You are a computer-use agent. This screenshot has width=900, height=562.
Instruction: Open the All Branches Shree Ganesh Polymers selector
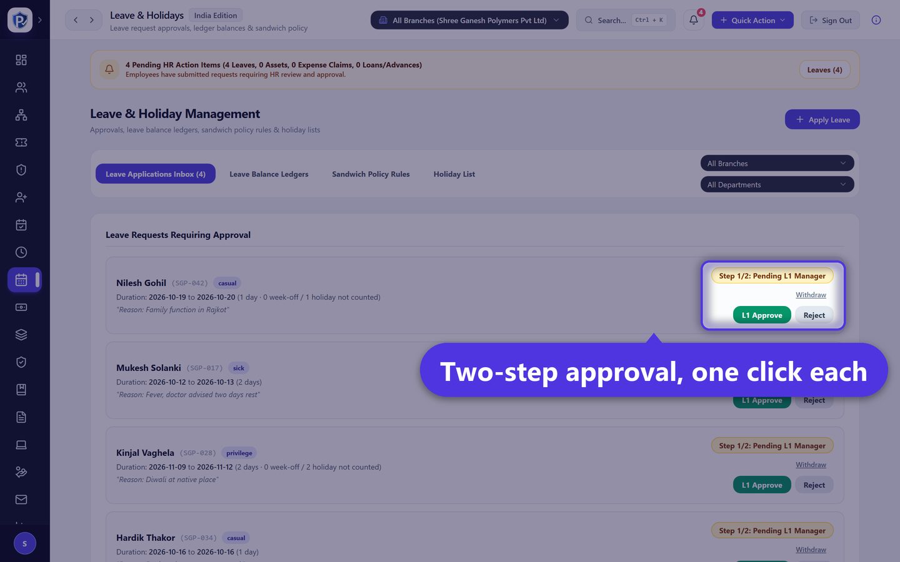(x=469, y=20)
